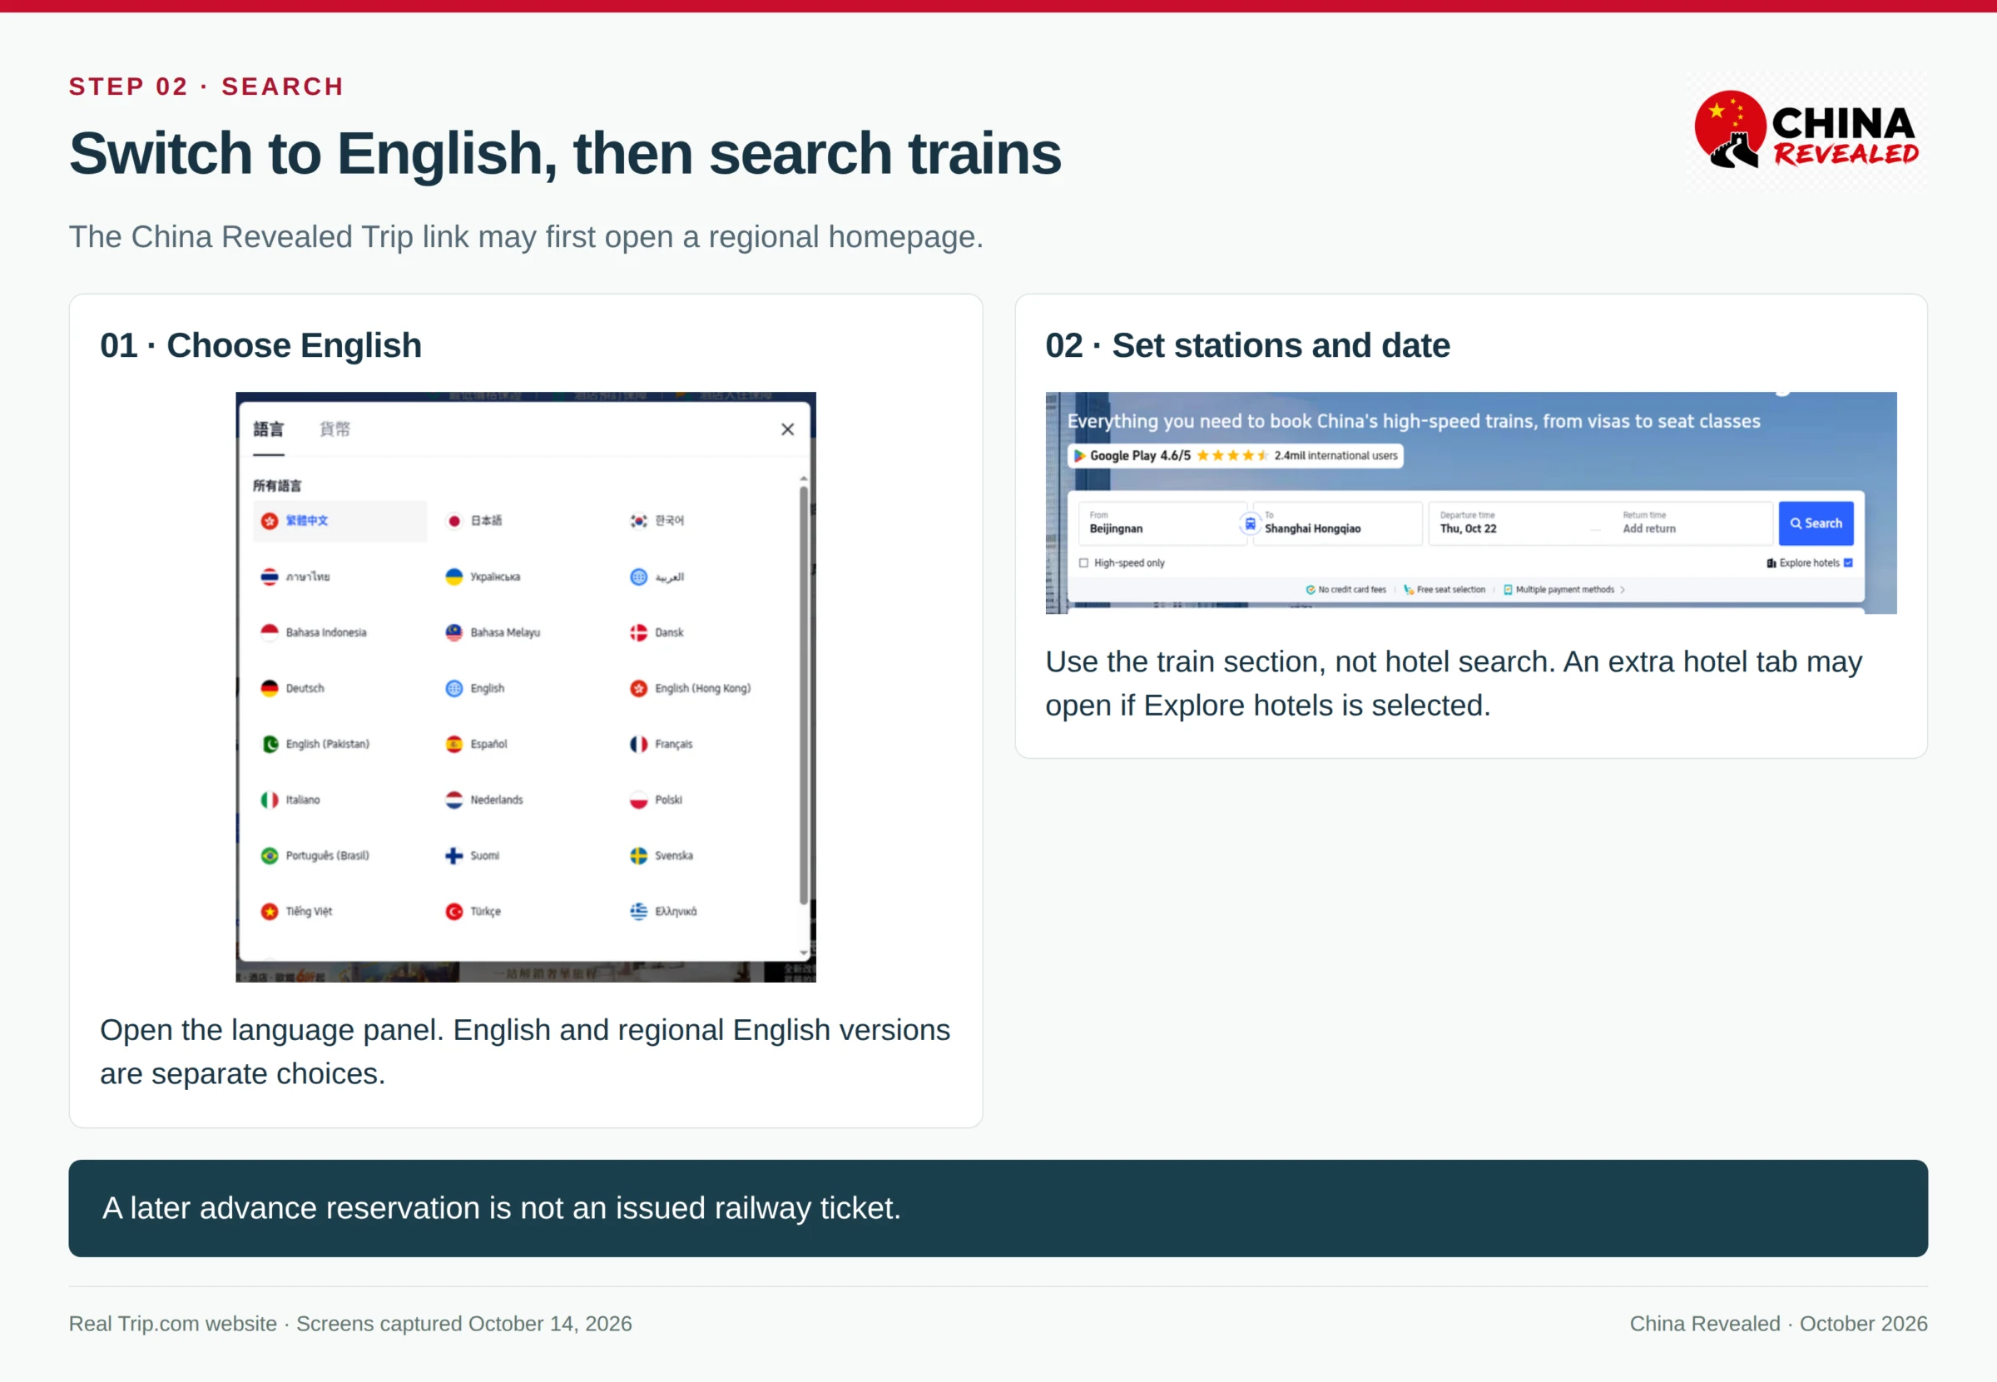This screenshot has width=1997, height=1382.
Task: Click Add return under Return time
Action: pyautogui.click(x=1649, y=529)
